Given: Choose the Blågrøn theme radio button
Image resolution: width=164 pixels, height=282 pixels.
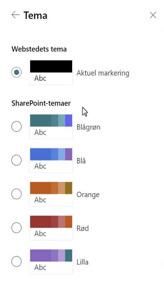Looking at the screenshot, I should (16, 126).
